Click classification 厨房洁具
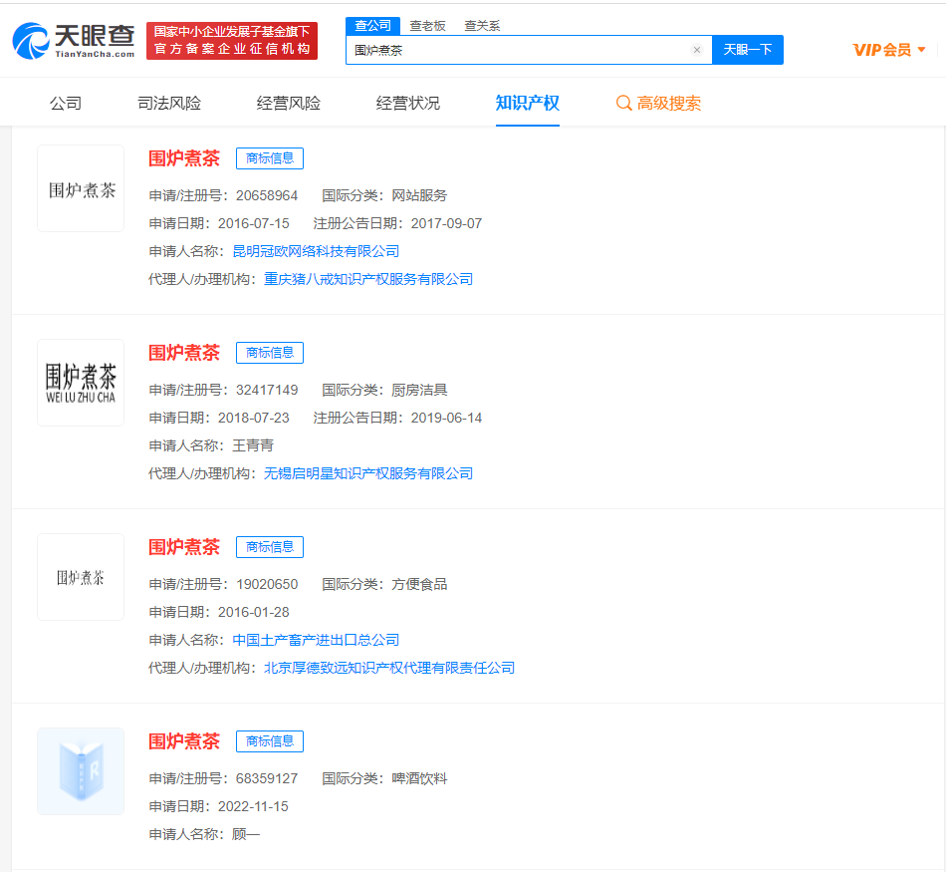Screen dimensions: 946x872 pos(419,391)
